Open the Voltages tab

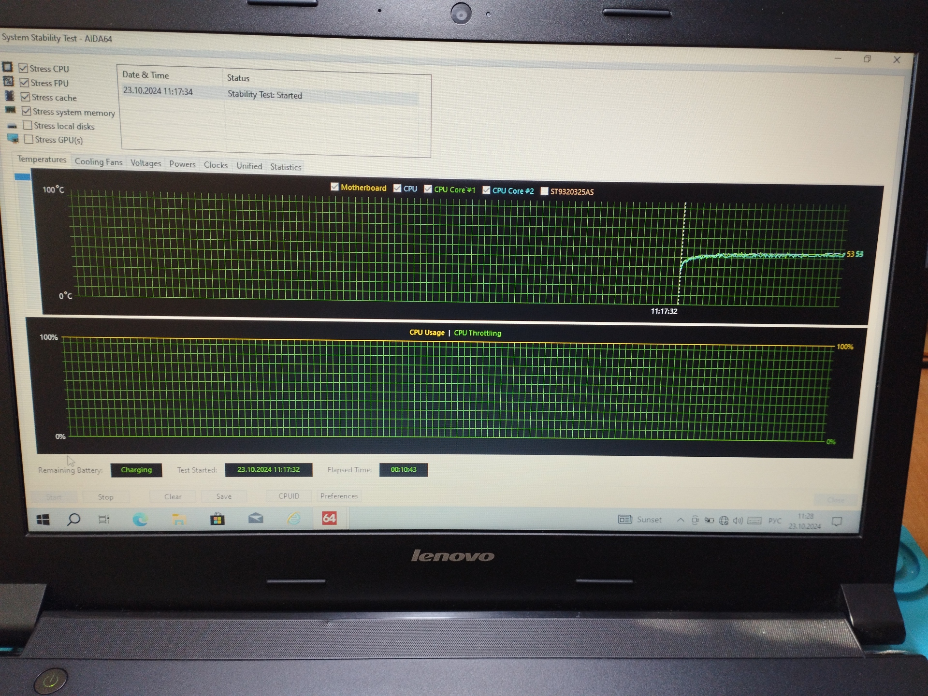pos(145,163)
